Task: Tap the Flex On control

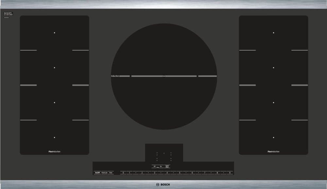Action: [161, 166]
